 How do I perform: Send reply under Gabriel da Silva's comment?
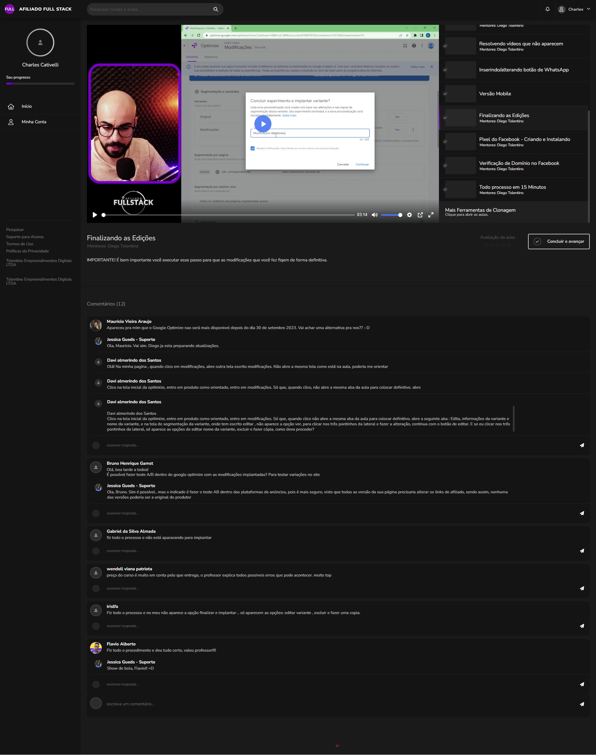tap(582, 551)
